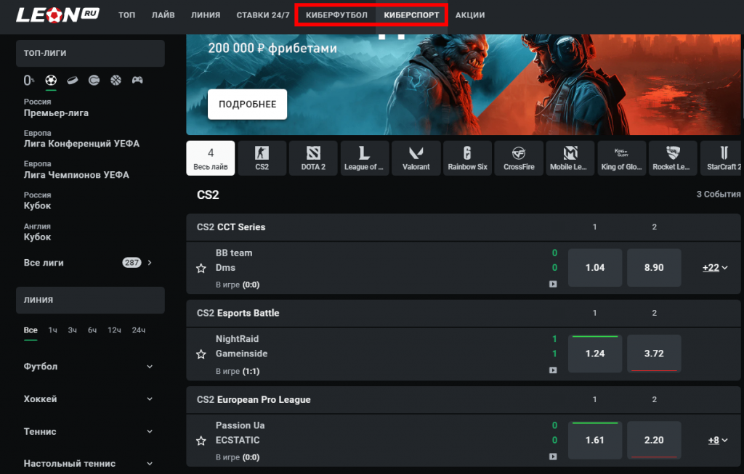Choose the King of Glory filter tile
Image resolution: width=744 pixels, height=474 pixels.
tap(622, 158)
